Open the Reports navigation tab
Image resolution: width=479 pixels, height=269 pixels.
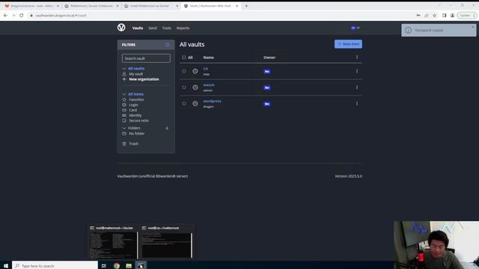point(183,28)
